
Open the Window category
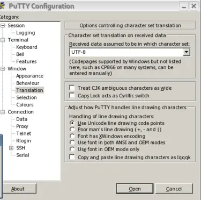pos(17,69)
